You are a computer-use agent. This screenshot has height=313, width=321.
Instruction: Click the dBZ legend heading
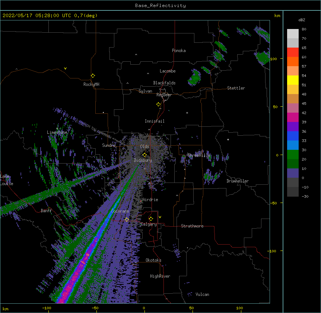302,20
